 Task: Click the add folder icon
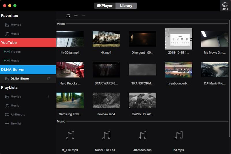click(68, 16)
